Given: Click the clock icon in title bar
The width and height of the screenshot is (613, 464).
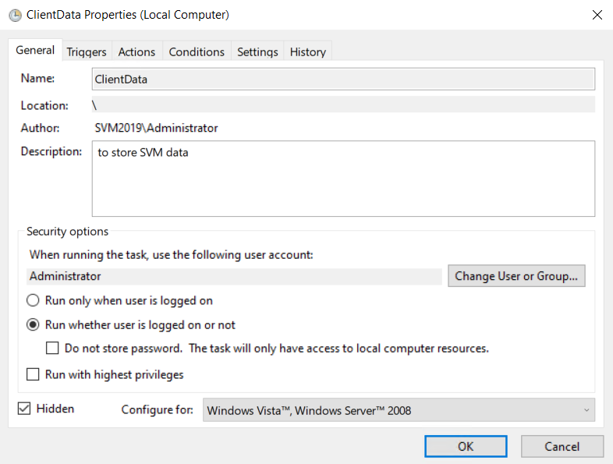Looking at the screenshot, I should click(x=15, y=15).
